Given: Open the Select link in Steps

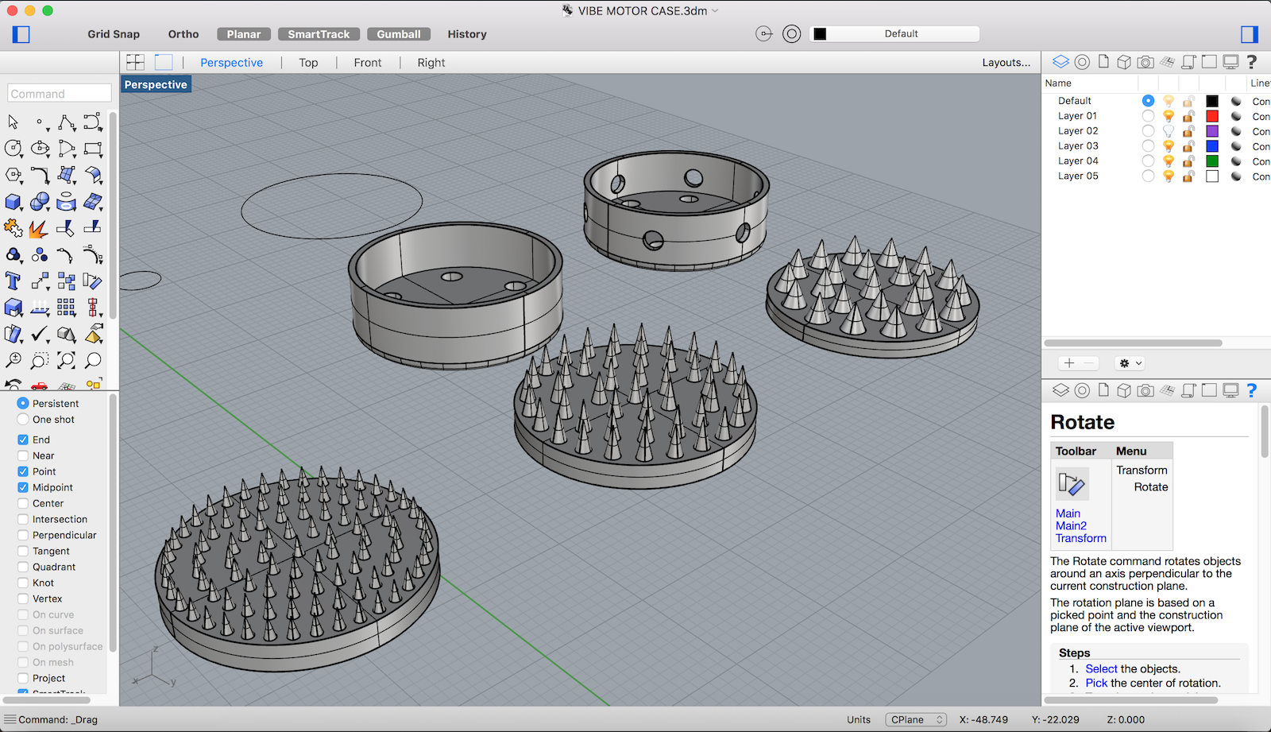Looking at the screenshot, I should click(x=1101, y=669).
